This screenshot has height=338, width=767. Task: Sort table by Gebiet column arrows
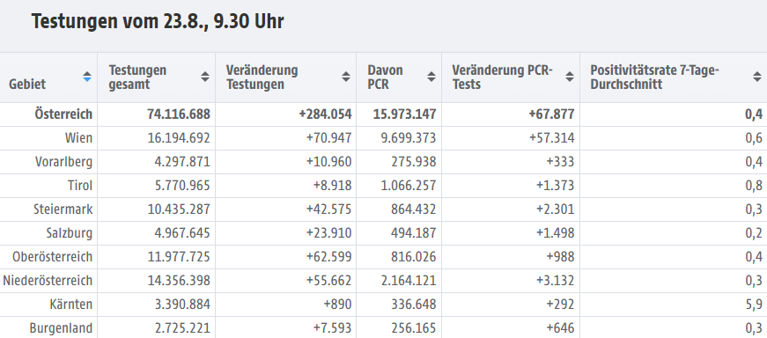coord(87,77)
